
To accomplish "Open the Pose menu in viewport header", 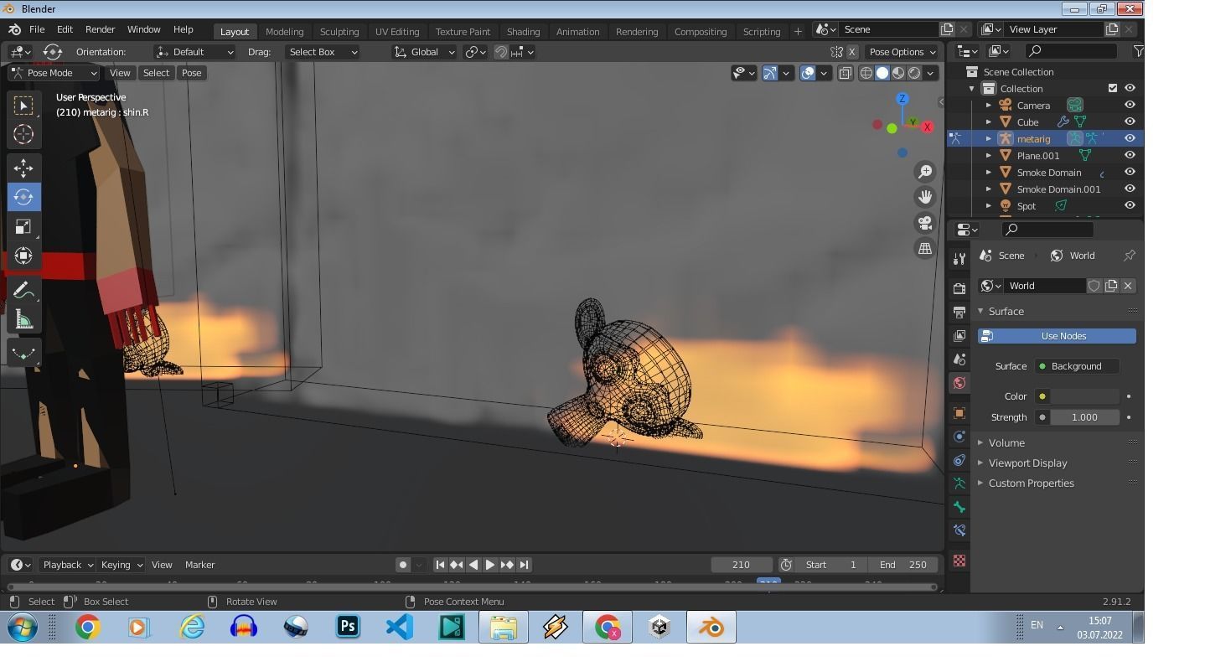I will [x=191, y=73].
